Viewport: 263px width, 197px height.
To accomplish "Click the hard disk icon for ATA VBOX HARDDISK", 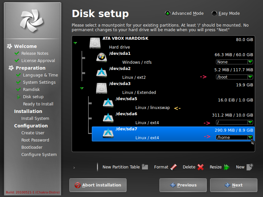I will (x=95, y=42).
